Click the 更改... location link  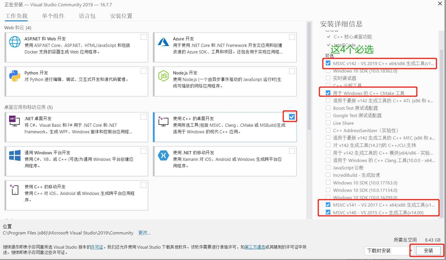(x=144, y=233)
